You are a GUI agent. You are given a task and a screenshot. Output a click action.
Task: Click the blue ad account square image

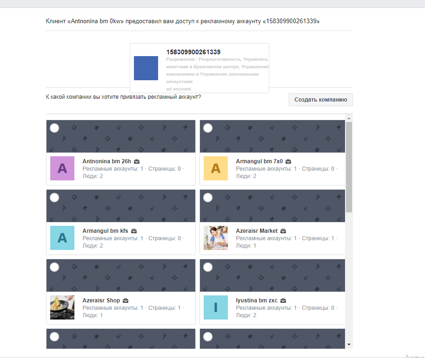[x=146, y=68]
